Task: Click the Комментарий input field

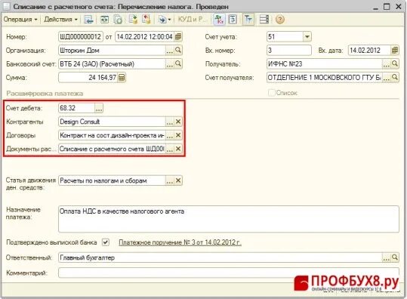Action: click(x=229, y=273)
